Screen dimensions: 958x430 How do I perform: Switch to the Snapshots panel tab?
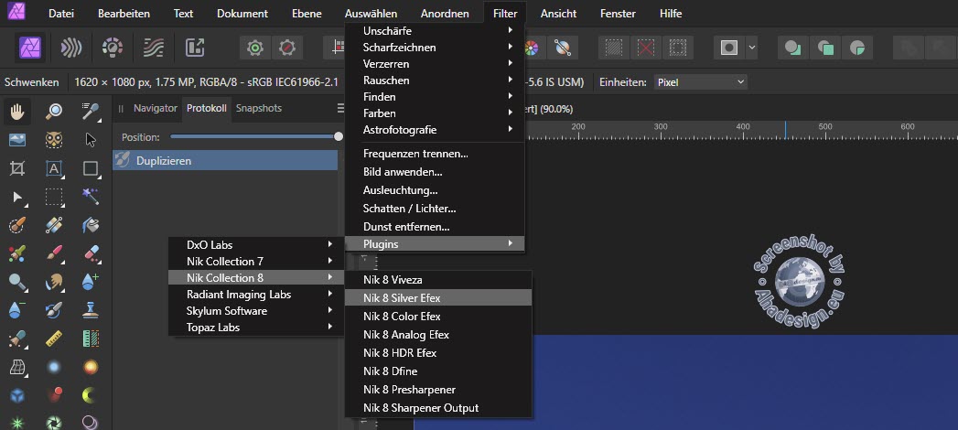tap(259, 108)
